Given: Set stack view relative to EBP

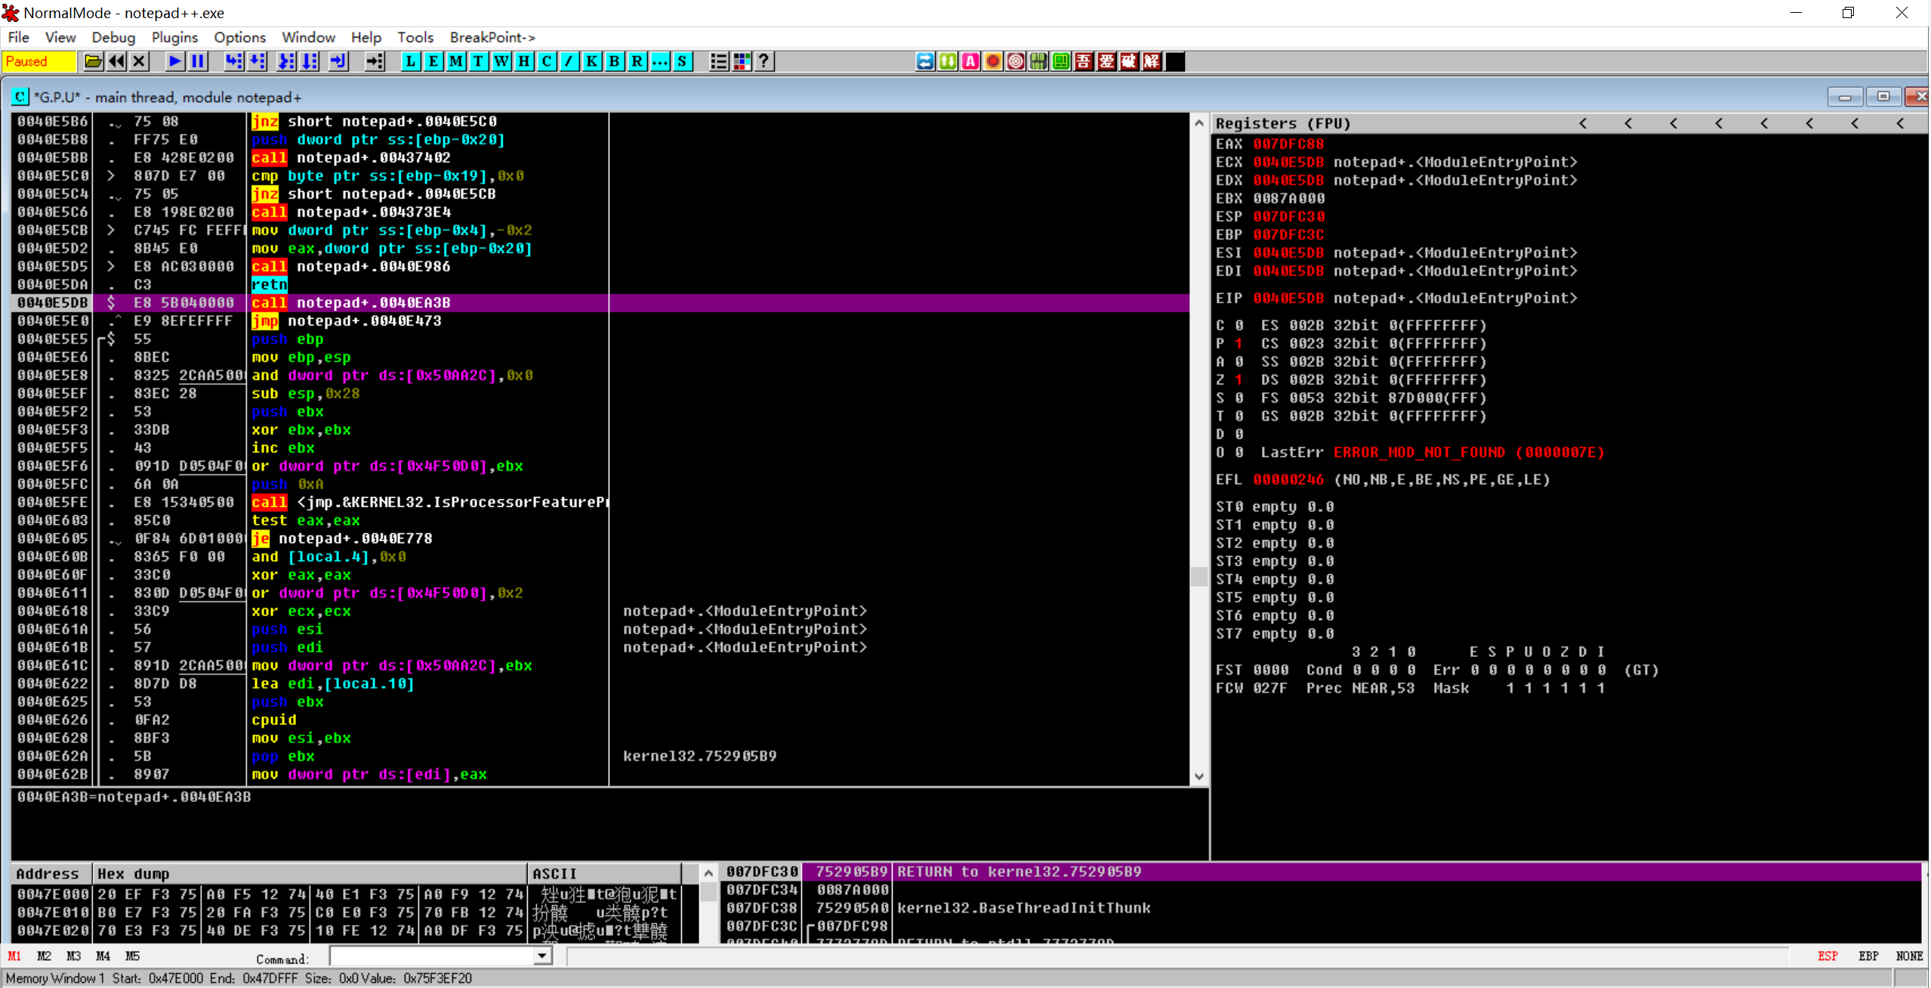Looking at the screenshot, I should click(x=1868, y=956).
